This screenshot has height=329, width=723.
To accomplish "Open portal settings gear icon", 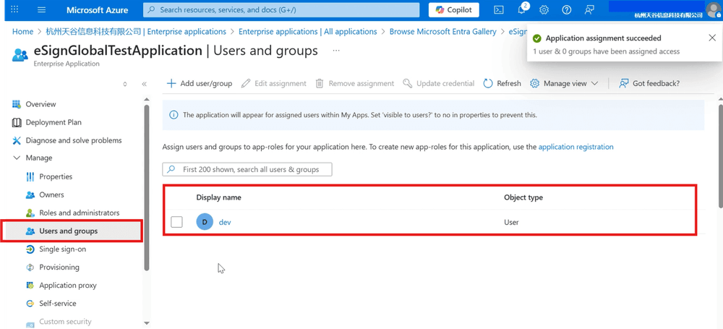I will pyautogui.click(x=544, y=10).
